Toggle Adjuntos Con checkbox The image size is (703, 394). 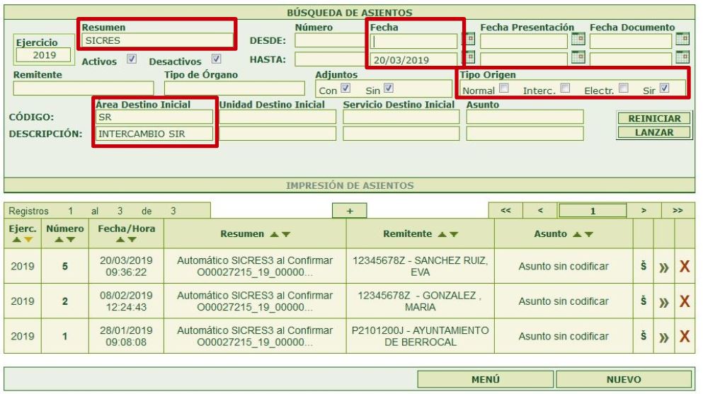(x=345, y=88)
